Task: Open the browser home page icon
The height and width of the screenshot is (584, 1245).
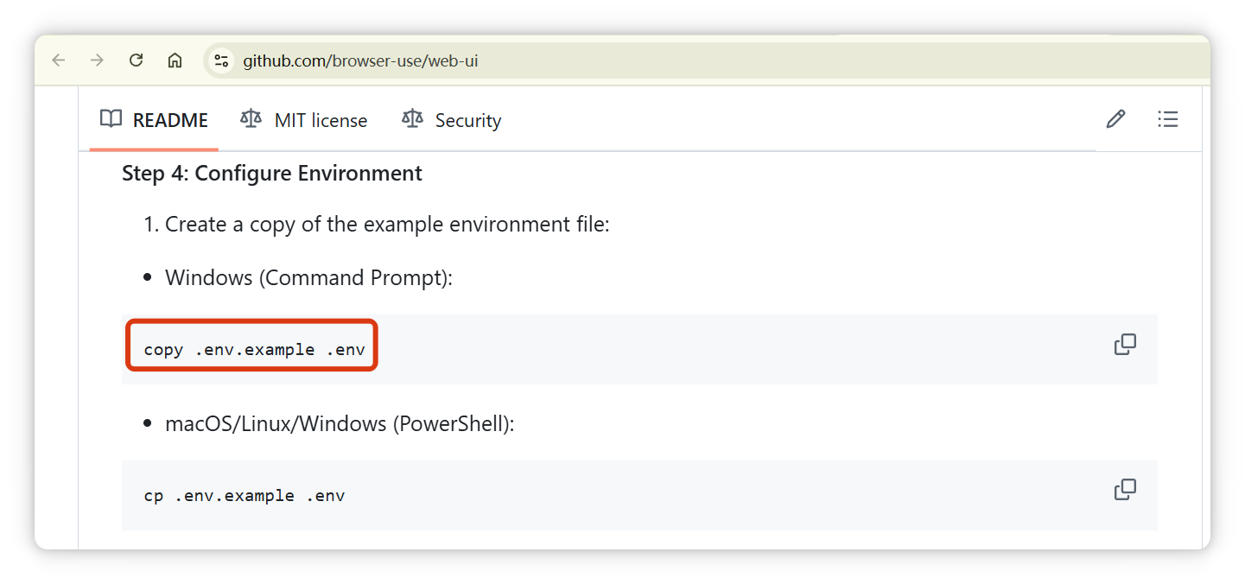Action: point(175,60)
